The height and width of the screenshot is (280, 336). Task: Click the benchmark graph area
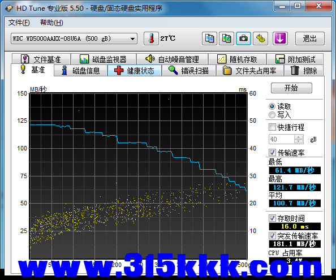[x=139, y=176]
